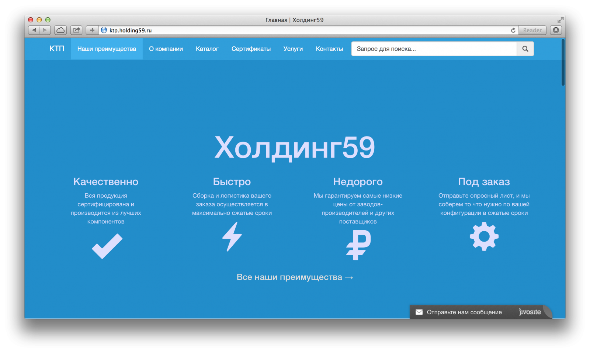Open iCloud Tabs cloud icon
This screenshot has height=353, width=590.
click(60, 30)
